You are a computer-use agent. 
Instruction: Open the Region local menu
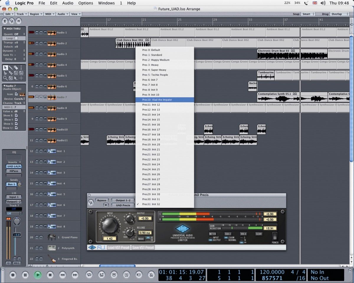[x=36, y=14]
